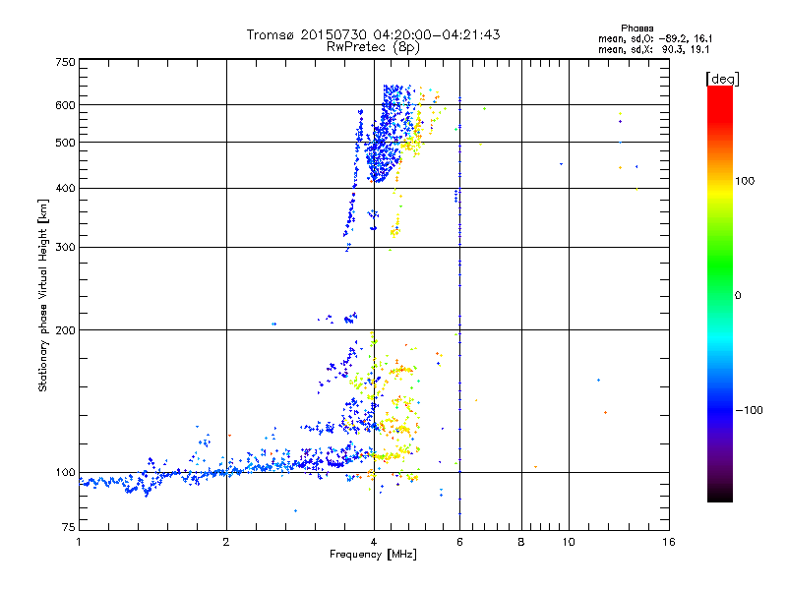The width and height of the screenshot is (787, 590).
Task: Click the 'RwPretec (8p)' subtitle
Action: click(373, 47)
